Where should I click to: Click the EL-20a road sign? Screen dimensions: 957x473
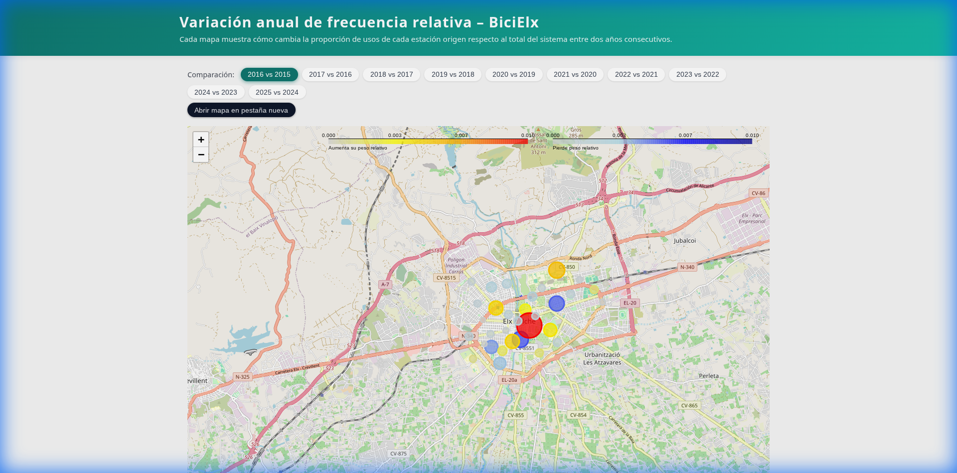click(x=509, y=380)
